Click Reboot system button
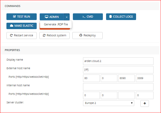 (x=55, y=36)
